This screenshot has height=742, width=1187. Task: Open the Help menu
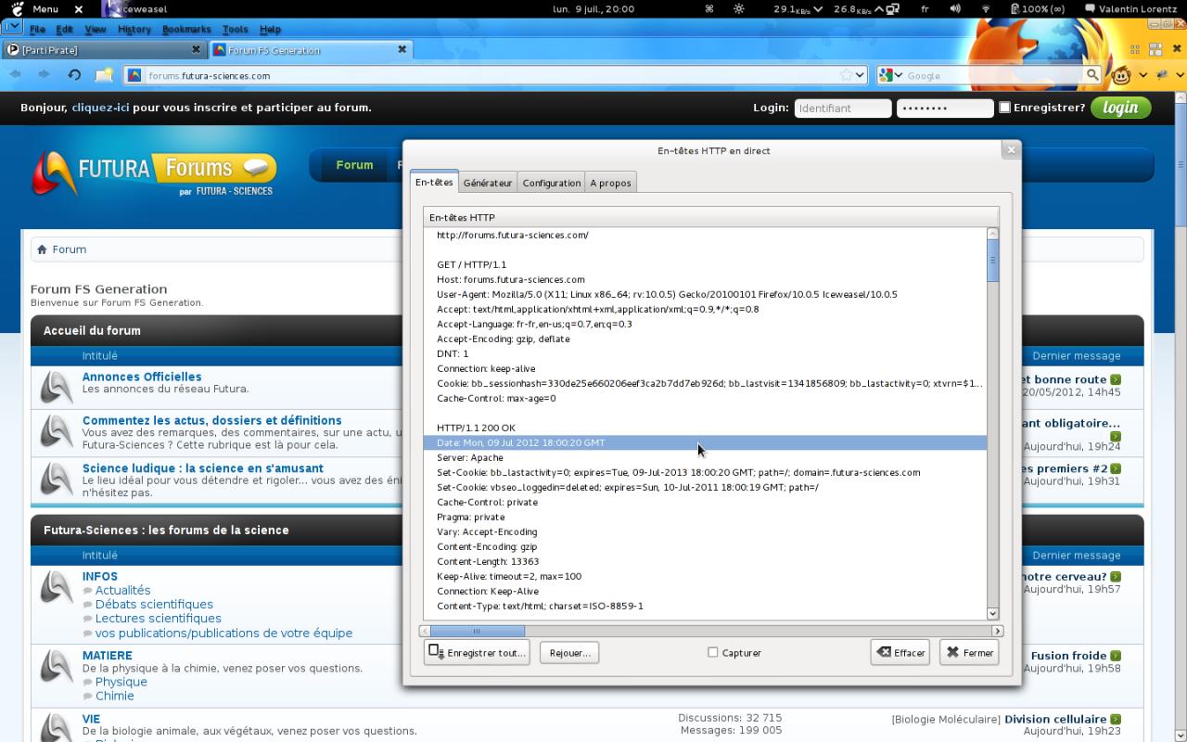pos(270,30)
